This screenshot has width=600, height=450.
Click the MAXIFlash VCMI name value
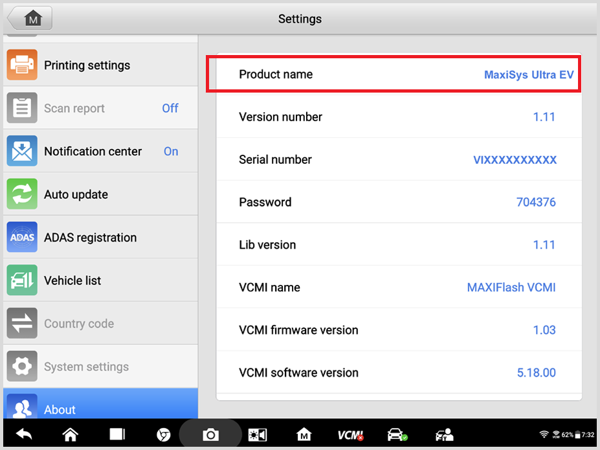click(511, 287)
